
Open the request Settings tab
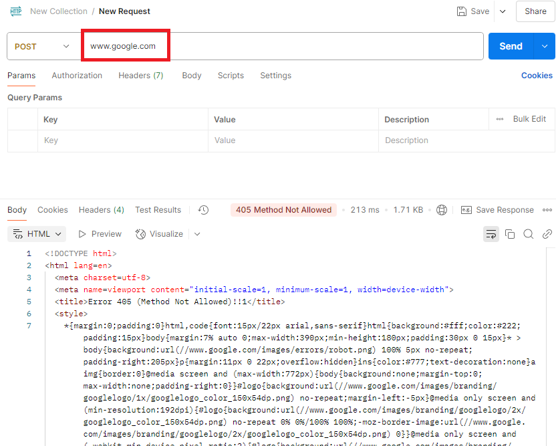[275, 76]
